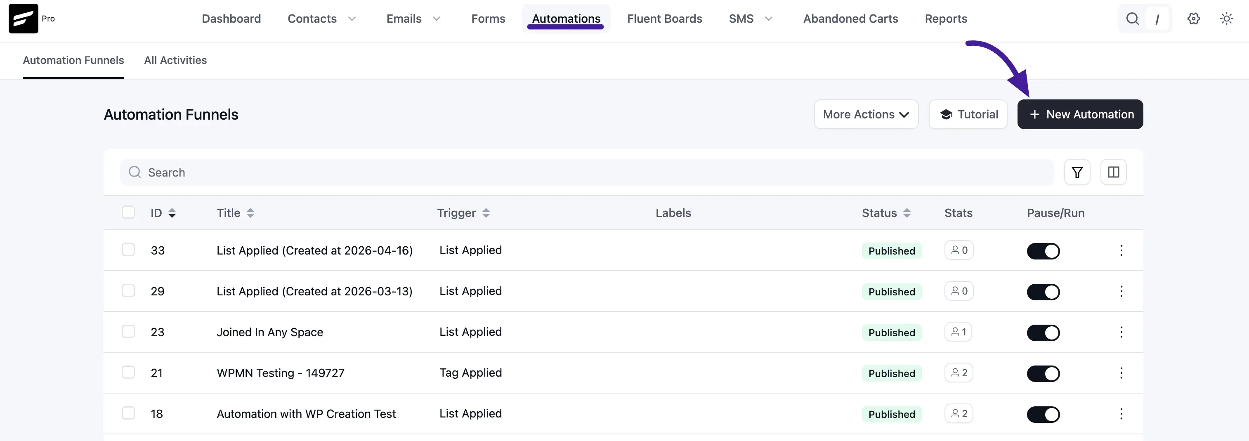
Task: Select checkbox for automation ID 21
Action: click(x=128, y=372)
